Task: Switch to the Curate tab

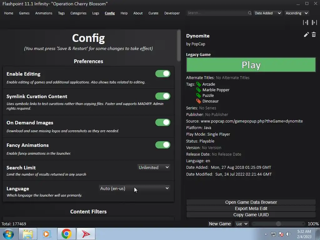Action: pos(153,13)
